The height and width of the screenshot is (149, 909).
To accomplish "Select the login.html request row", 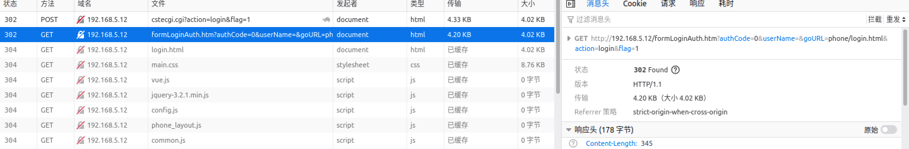I will (x=277, y=50).
